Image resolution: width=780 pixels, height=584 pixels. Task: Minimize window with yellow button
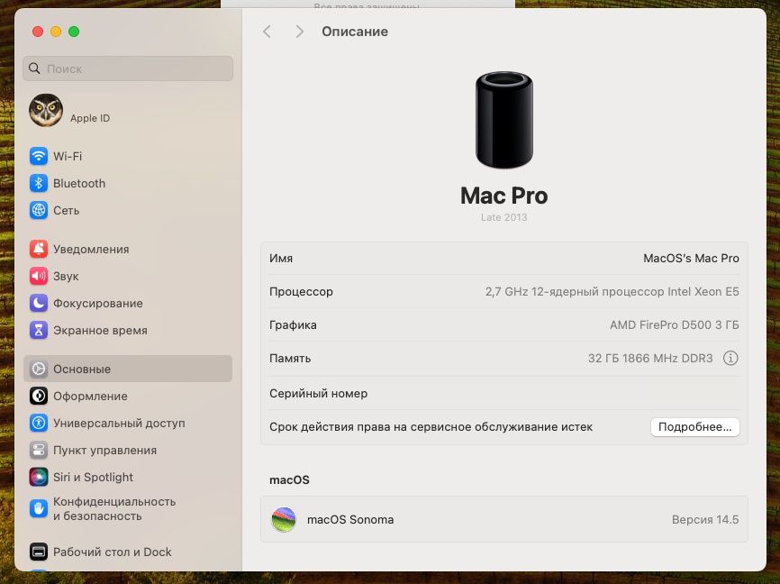56,32
